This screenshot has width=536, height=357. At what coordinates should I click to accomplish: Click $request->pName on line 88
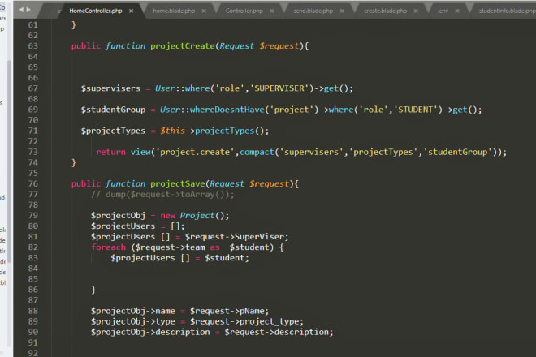pos(229,311)
